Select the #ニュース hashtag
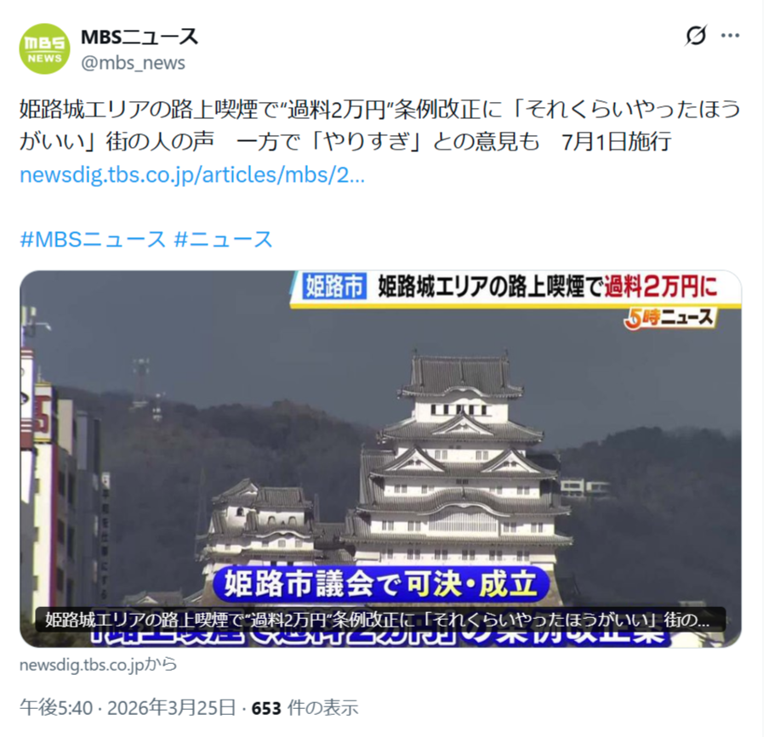769x737 pixels. [224, 240]
